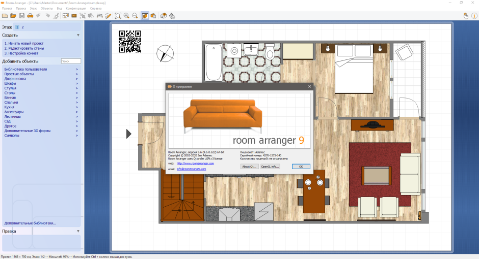This screenshot has height=259, width=479.
Task: Expand the Другое category
Action: point(41,126)
